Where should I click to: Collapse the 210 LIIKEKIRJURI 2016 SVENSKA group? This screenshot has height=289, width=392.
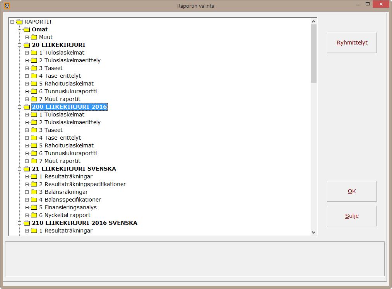coord(19,223)
